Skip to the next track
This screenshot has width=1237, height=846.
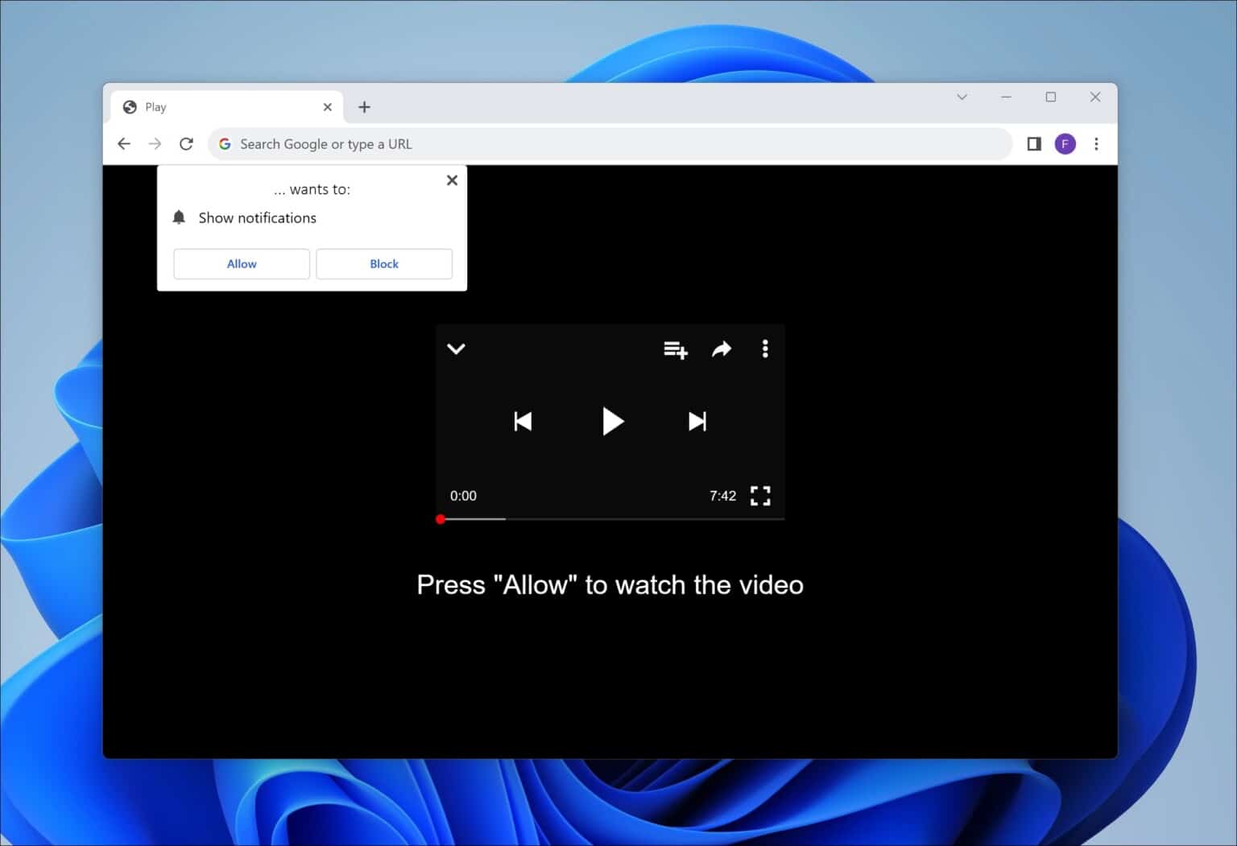pyautogui.click(x=697, y=421)
